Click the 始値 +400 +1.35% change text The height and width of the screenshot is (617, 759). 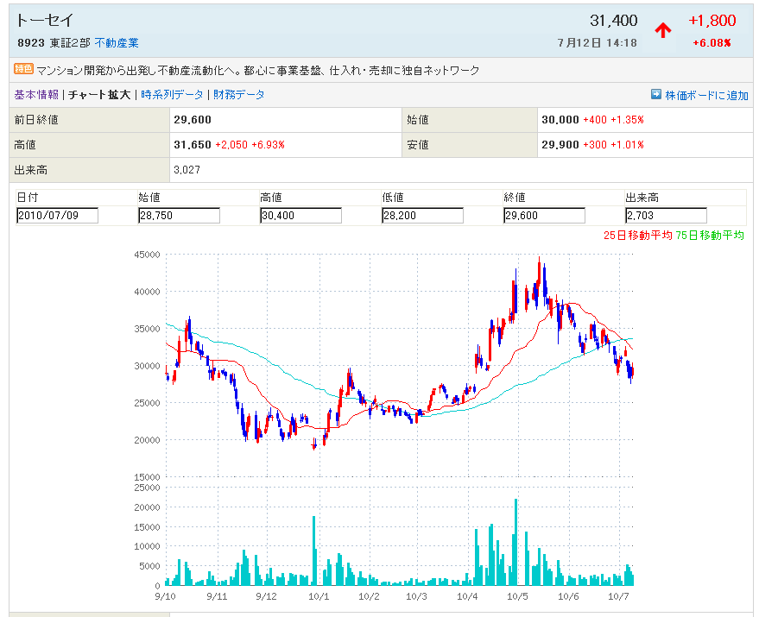613,120
